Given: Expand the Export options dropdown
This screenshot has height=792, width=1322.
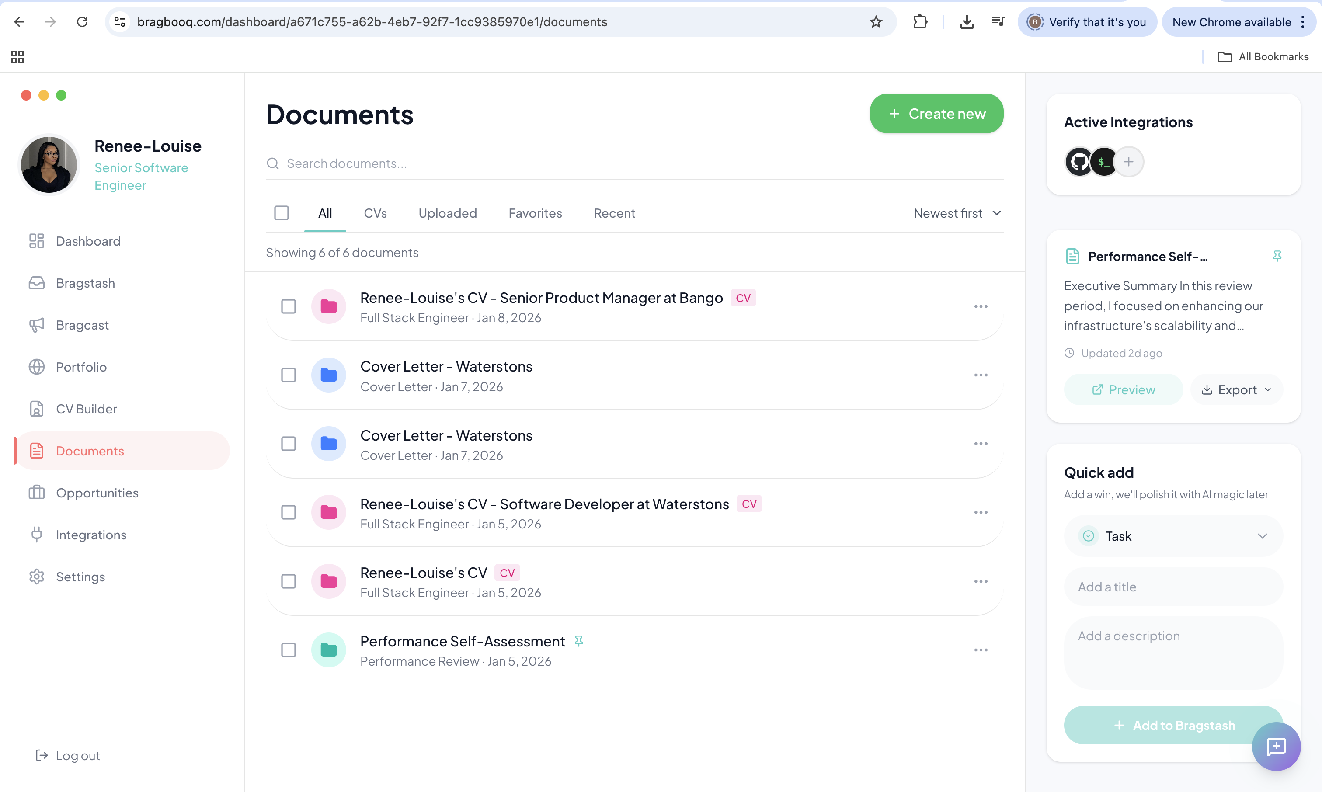Looking at the screenshot, I should coord(1237,389).
